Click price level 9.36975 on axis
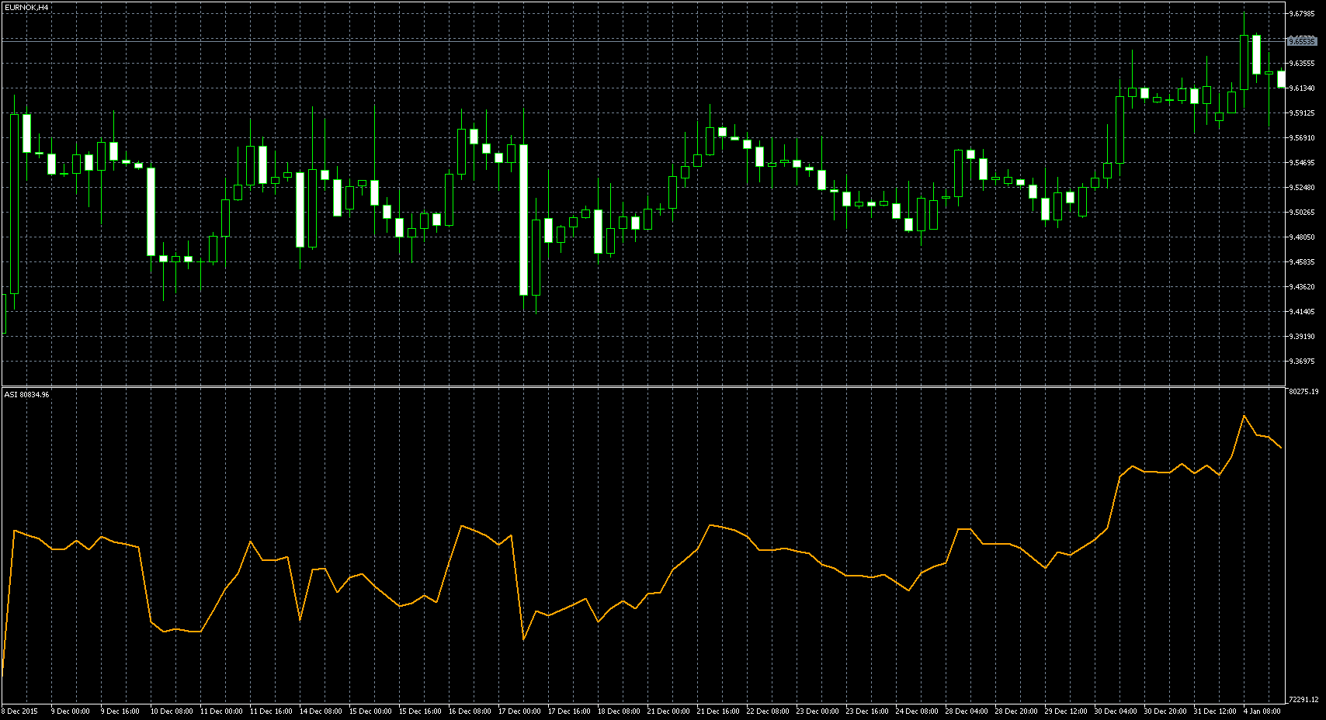Image resolution: width=1326 pixels, height=720 pixels. pyautogui.click(x=1302, y=362)
